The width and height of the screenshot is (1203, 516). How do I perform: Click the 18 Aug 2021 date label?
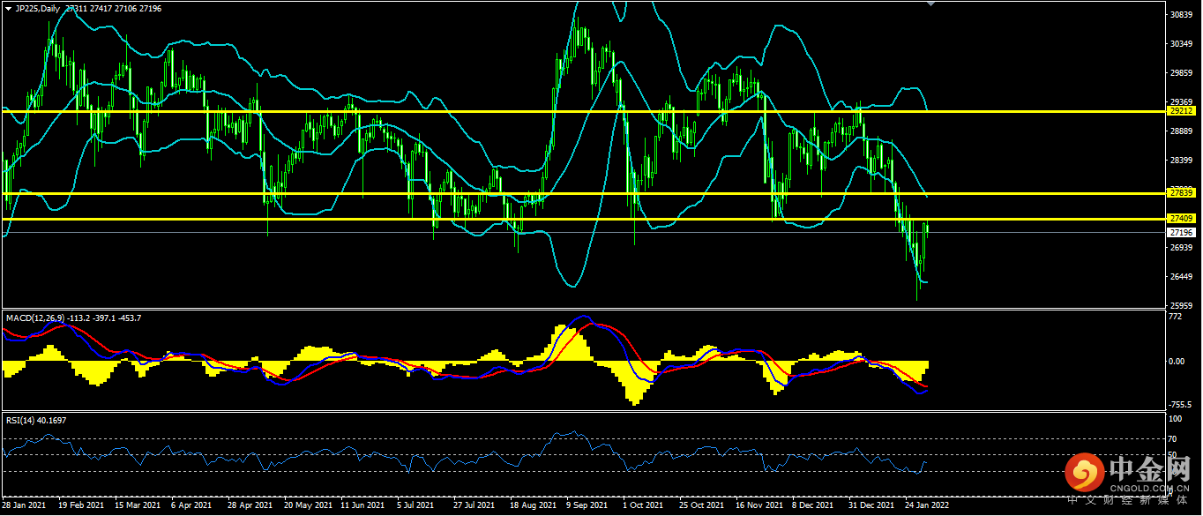coord(533,505)
